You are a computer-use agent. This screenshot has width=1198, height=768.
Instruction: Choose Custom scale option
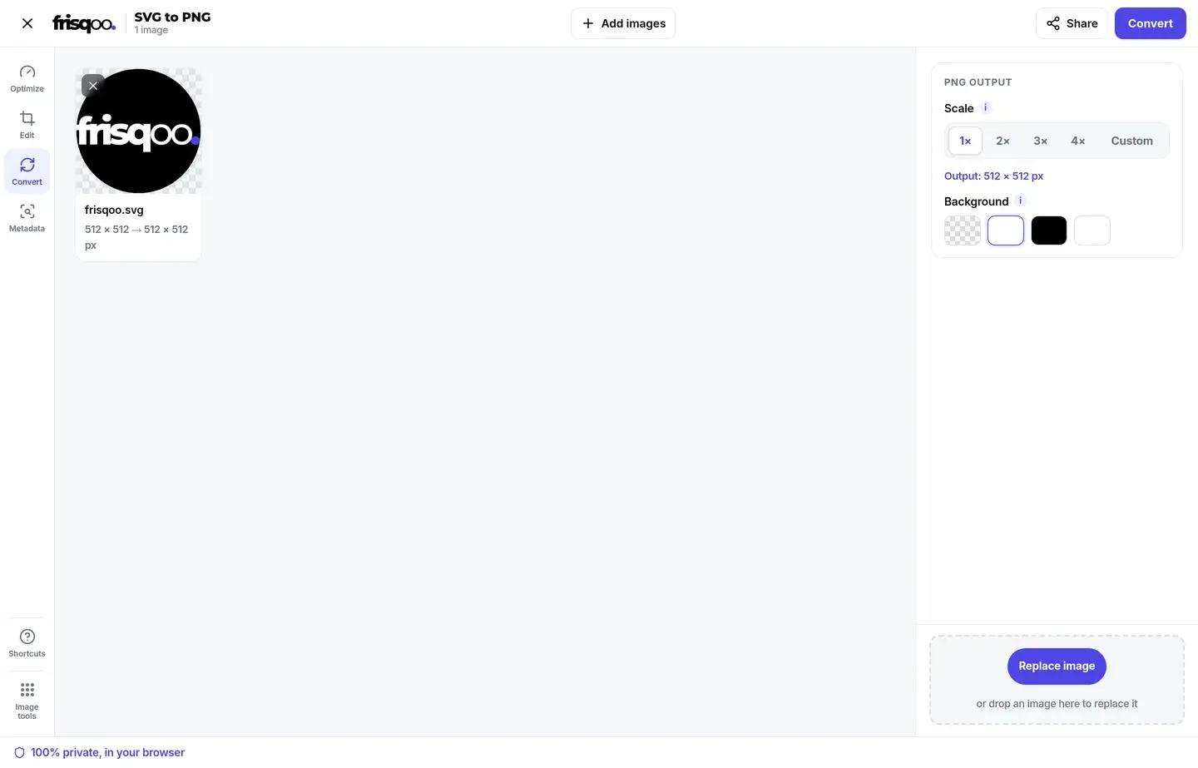(1131, 141)
